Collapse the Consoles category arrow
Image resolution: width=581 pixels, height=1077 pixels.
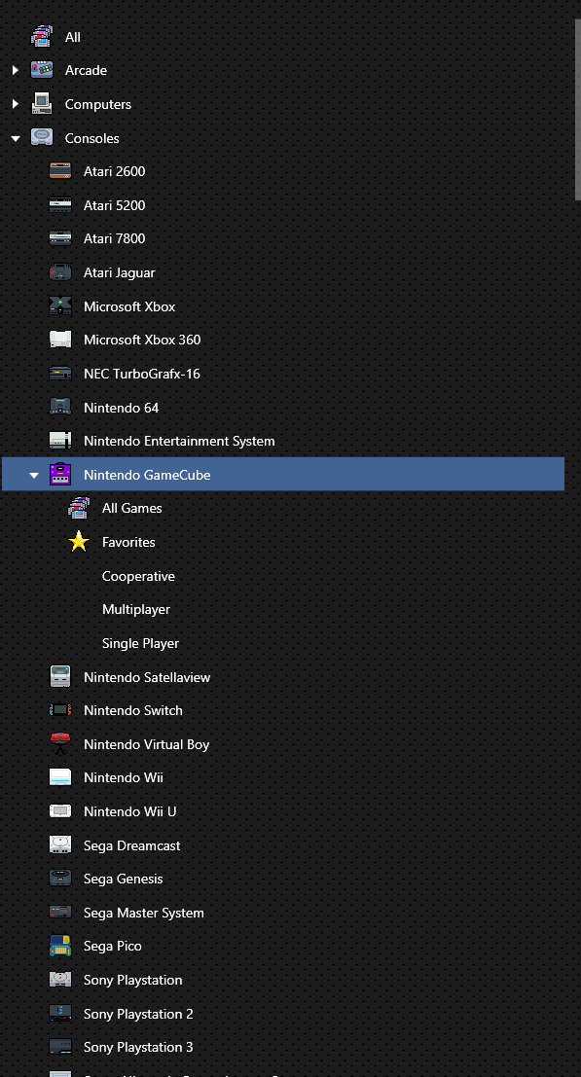point(16,138)
